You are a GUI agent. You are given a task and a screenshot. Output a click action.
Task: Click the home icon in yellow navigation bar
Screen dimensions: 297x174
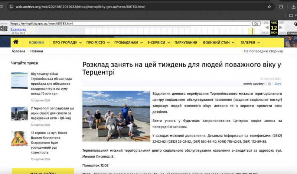tap(16, 42)
